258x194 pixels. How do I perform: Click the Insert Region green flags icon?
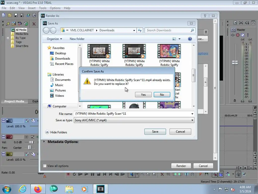point(206,174)
